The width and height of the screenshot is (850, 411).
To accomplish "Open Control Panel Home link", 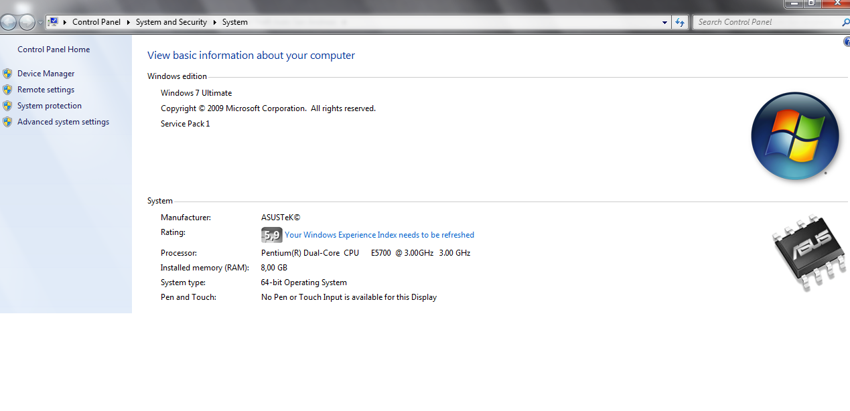I will coord(54,50).
